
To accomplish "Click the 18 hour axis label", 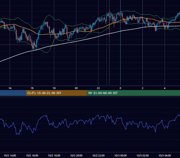I will [54, 88].
